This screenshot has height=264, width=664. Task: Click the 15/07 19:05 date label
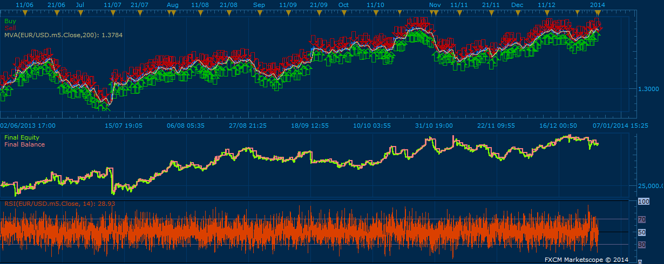point(124,125)
